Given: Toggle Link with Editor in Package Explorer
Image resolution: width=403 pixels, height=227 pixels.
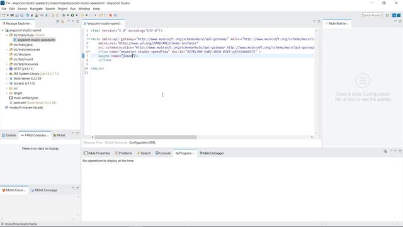Looking at the screenshot, I should pyautogui.click(x=62, y=21).
